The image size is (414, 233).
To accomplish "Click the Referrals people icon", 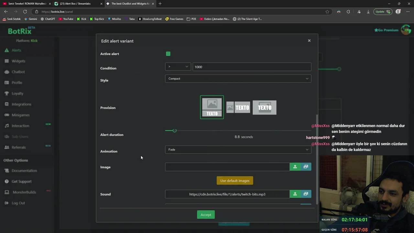I will 6,147.
